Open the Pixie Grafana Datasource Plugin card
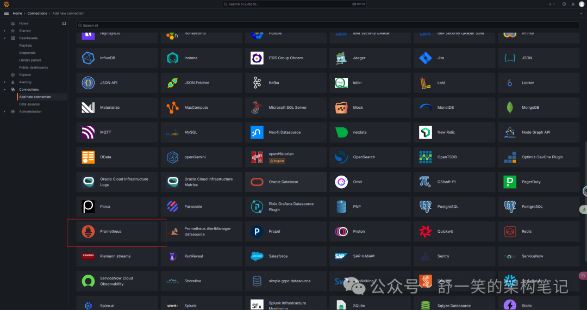The height and width of the screenshot is (310, 587). pos(286,207)
